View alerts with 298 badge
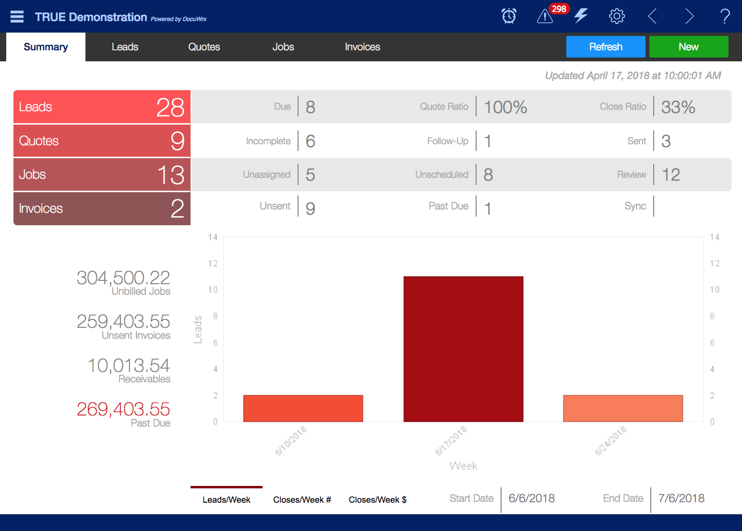The image size is (742, 531). (545, 16)
